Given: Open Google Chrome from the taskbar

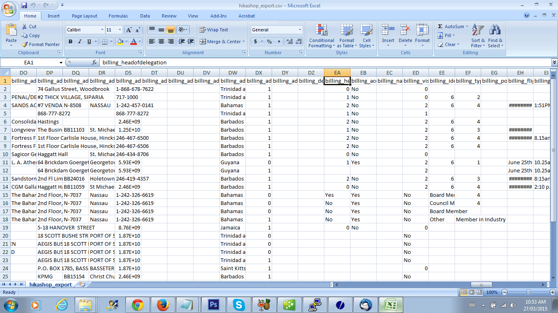Looking at the screenshot, I should (x=137, y=304).
